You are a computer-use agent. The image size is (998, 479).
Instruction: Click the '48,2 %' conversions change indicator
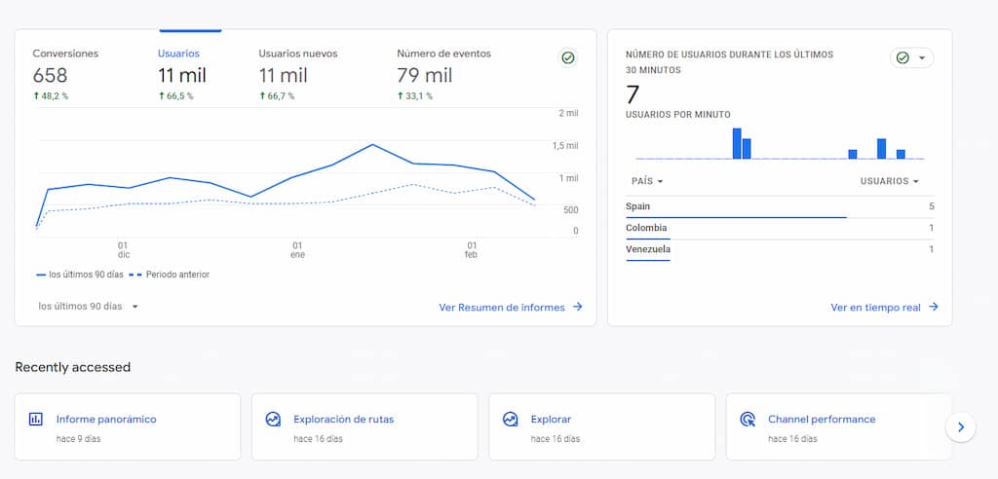pos(51,96)
